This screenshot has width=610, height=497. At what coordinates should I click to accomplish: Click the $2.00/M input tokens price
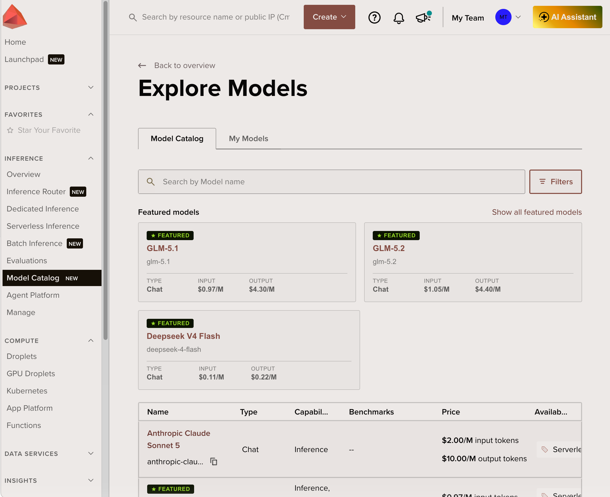[480, 440]
